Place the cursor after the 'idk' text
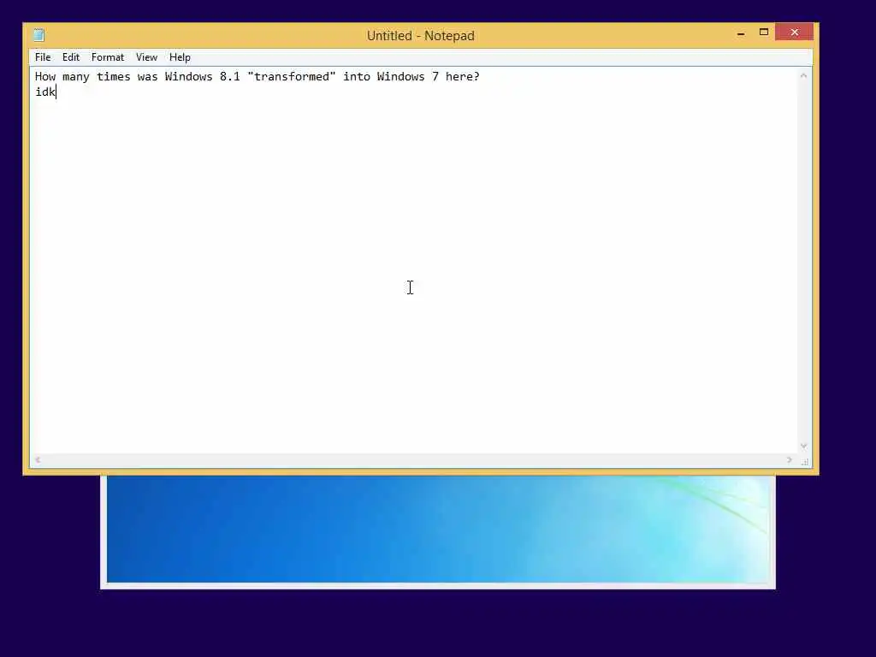876x657 pixels. pos(56,92)
